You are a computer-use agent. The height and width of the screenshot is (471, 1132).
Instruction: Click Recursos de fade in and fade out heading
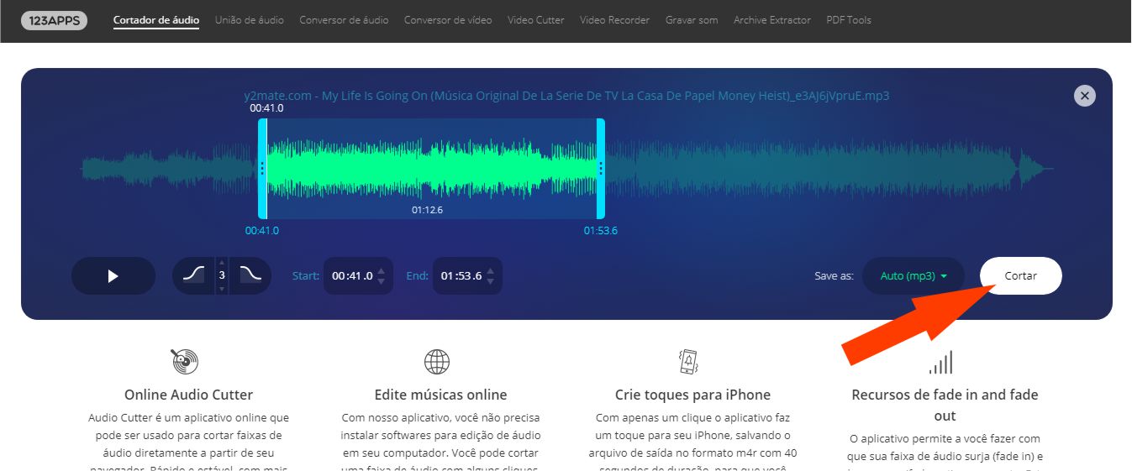(x=945, y=405)
